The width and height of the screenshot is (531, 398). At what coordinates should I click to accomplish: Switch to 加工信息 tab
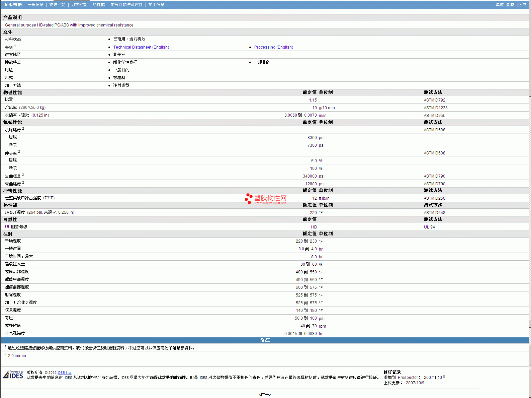click(x=156, y=5)
